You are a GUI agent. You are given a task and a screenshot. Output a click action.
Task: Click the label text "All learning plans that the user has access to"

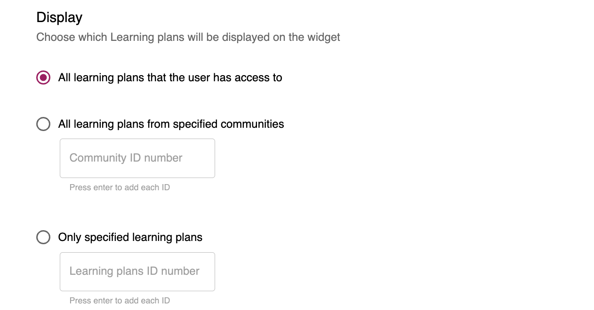click(170, 77)
